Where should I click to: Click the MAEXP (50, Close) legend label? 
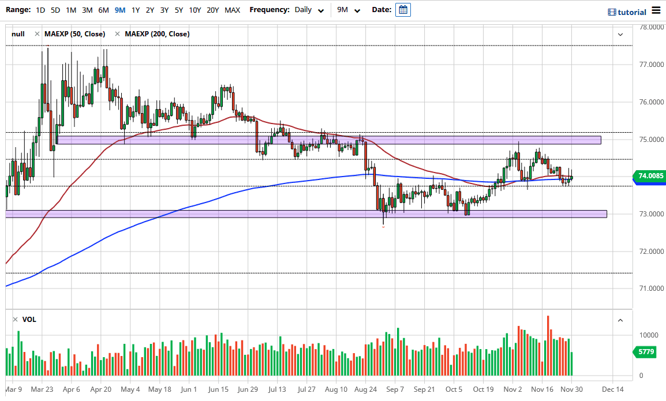[x=75, y=34]
